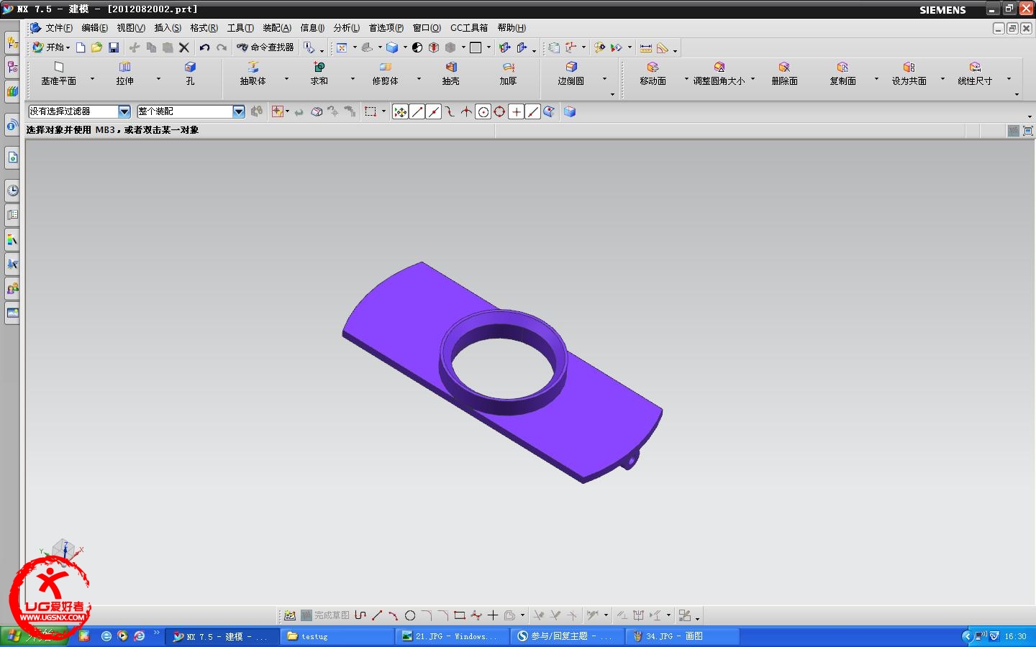Click the New file icon
The width and height of the screenshot is (1036, 647).
pos(81,47)
